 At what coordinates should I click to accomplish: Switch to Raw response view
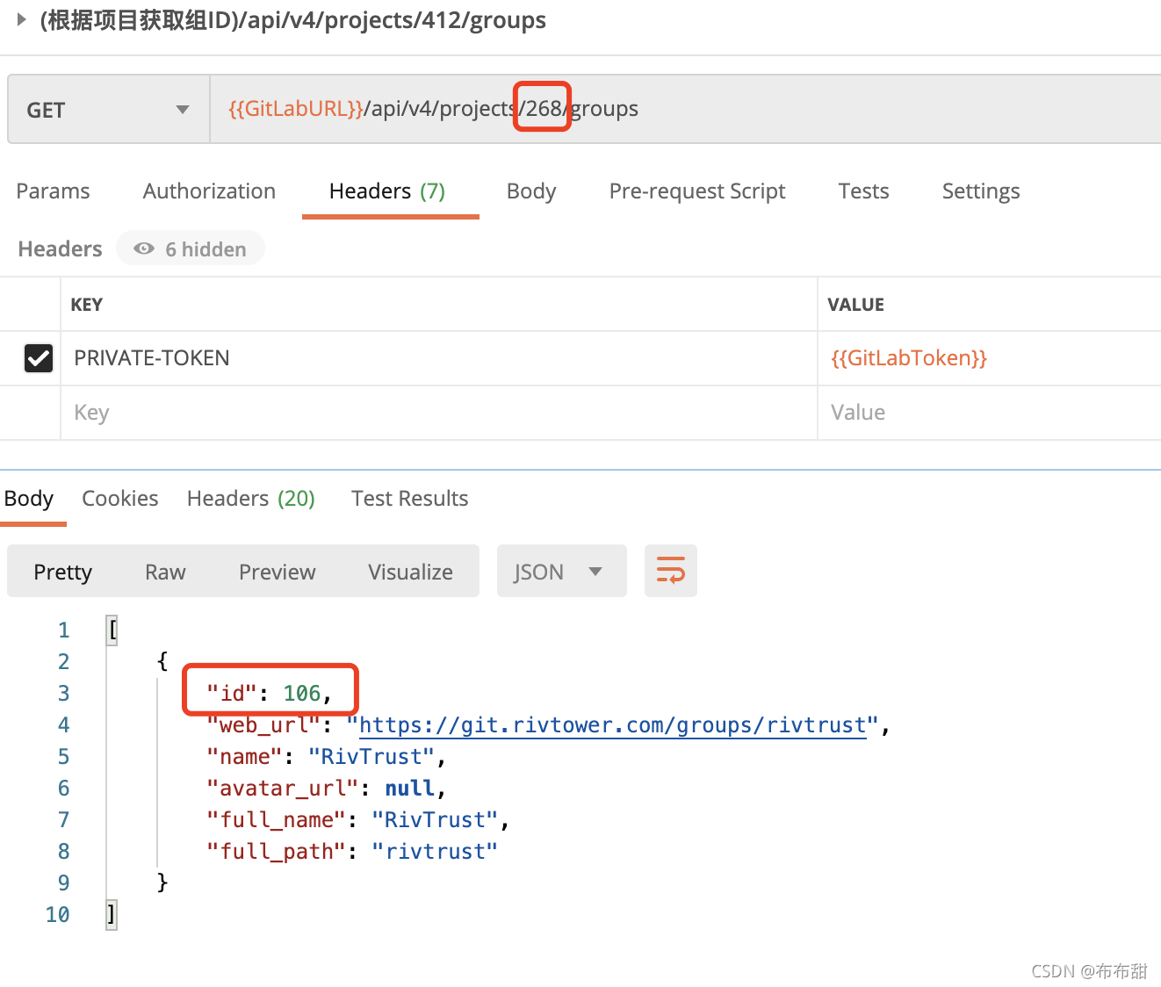[x=165, y=573]
